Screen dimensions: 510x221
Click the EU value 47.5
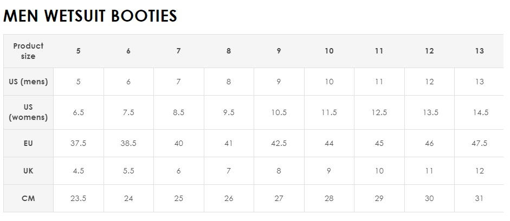(480, 143)
